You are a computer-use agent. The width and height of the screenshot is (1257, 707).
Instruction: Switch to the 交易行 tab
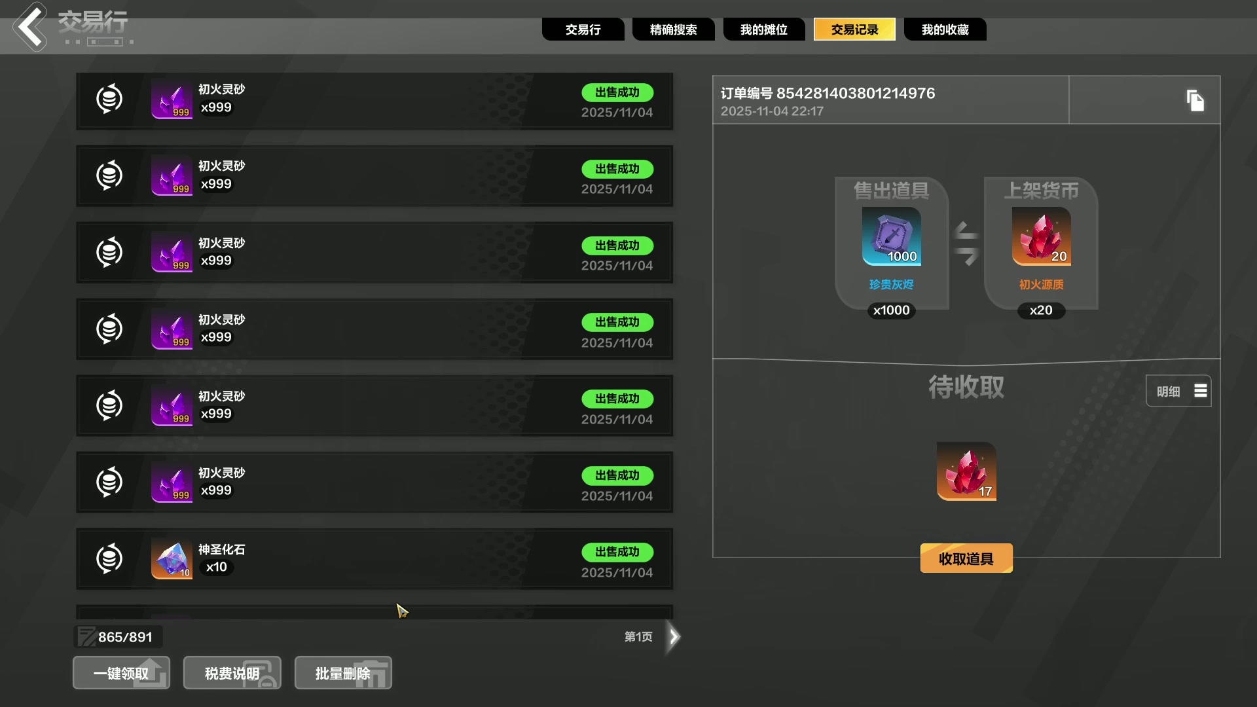pos(583,29)
